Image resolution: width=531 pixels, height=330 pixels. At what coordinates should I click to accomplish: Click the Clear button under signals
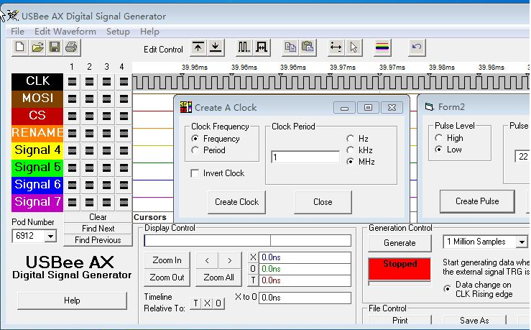coord(98,217)
